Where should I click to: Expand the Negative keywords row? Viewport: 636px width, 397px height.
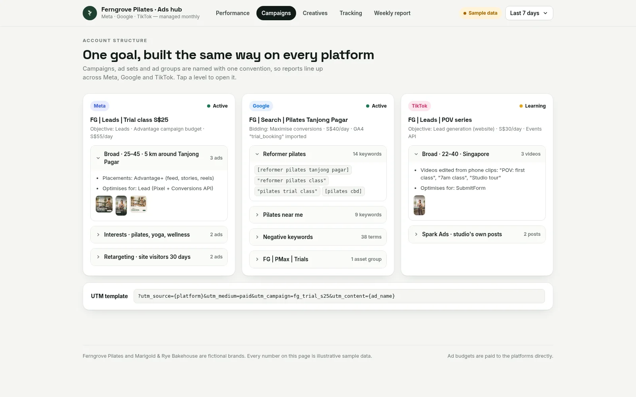tap(318, 237)
